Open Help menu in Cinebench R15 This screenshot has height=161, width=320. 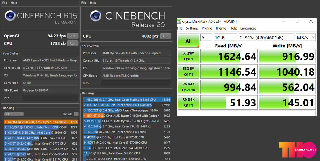pos(14,3)
